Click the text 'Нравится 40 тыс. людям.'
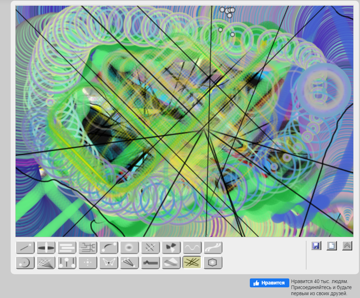 319,281
